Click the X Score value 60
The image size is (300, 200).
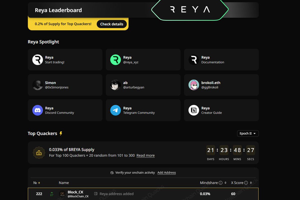[x=233, y=194]
